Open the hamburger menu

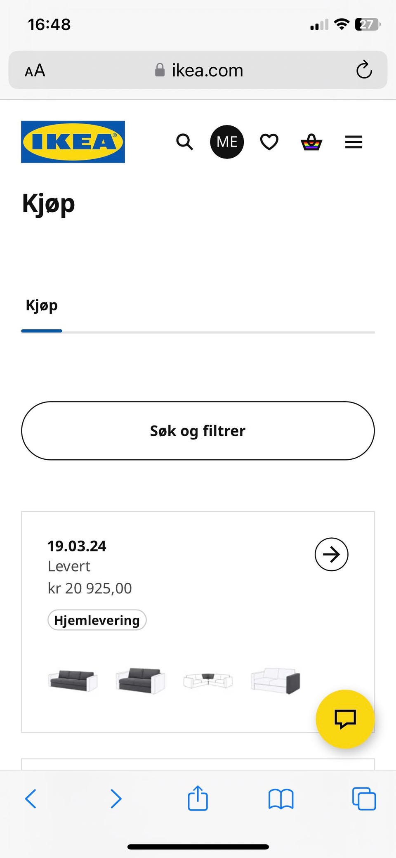click(354, 142)
